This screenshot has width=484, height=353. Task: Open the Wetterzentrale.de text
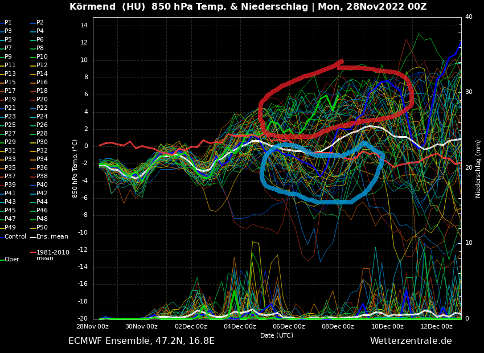(x=411, y=341)
